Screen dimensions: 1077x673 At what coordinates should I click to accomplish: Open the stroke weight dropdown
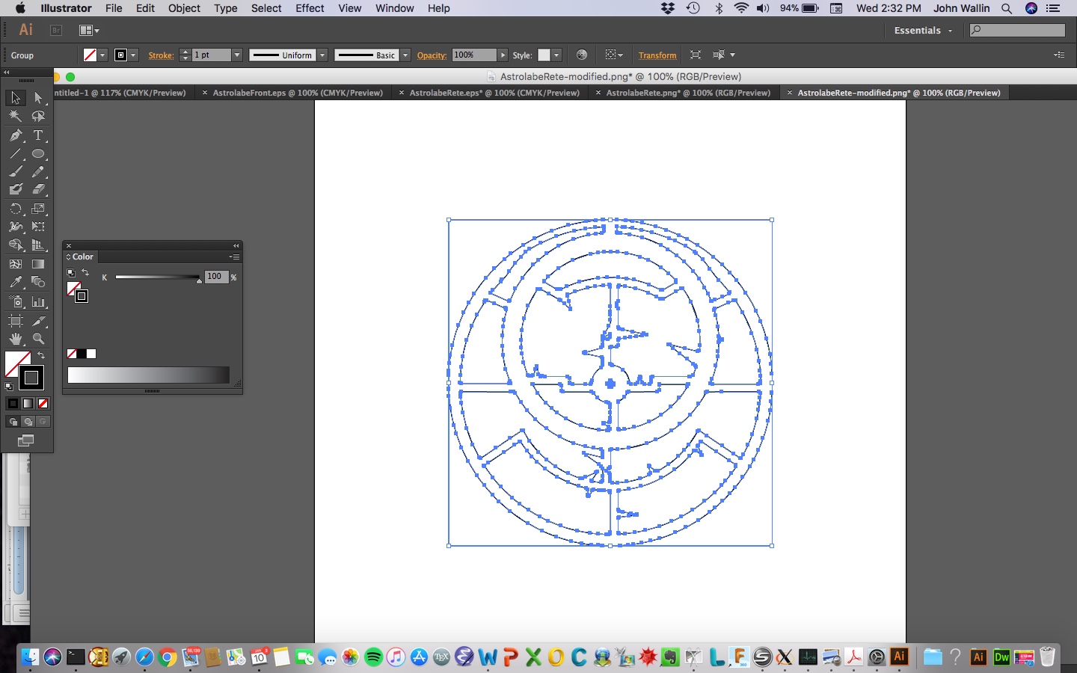tap(236, 55)
